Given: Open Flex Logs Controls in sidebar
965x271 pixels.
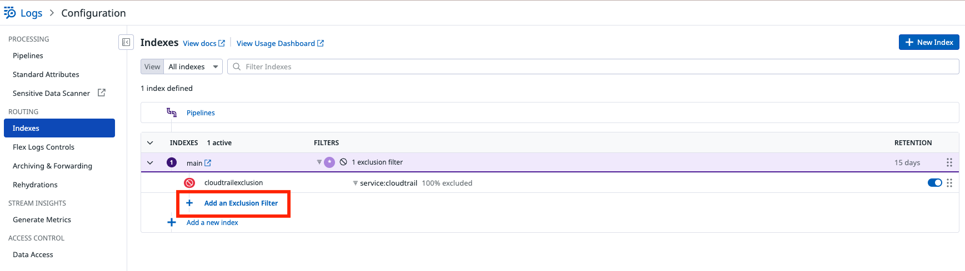Looking at the screenshot, I should click(x=43, y=147).
